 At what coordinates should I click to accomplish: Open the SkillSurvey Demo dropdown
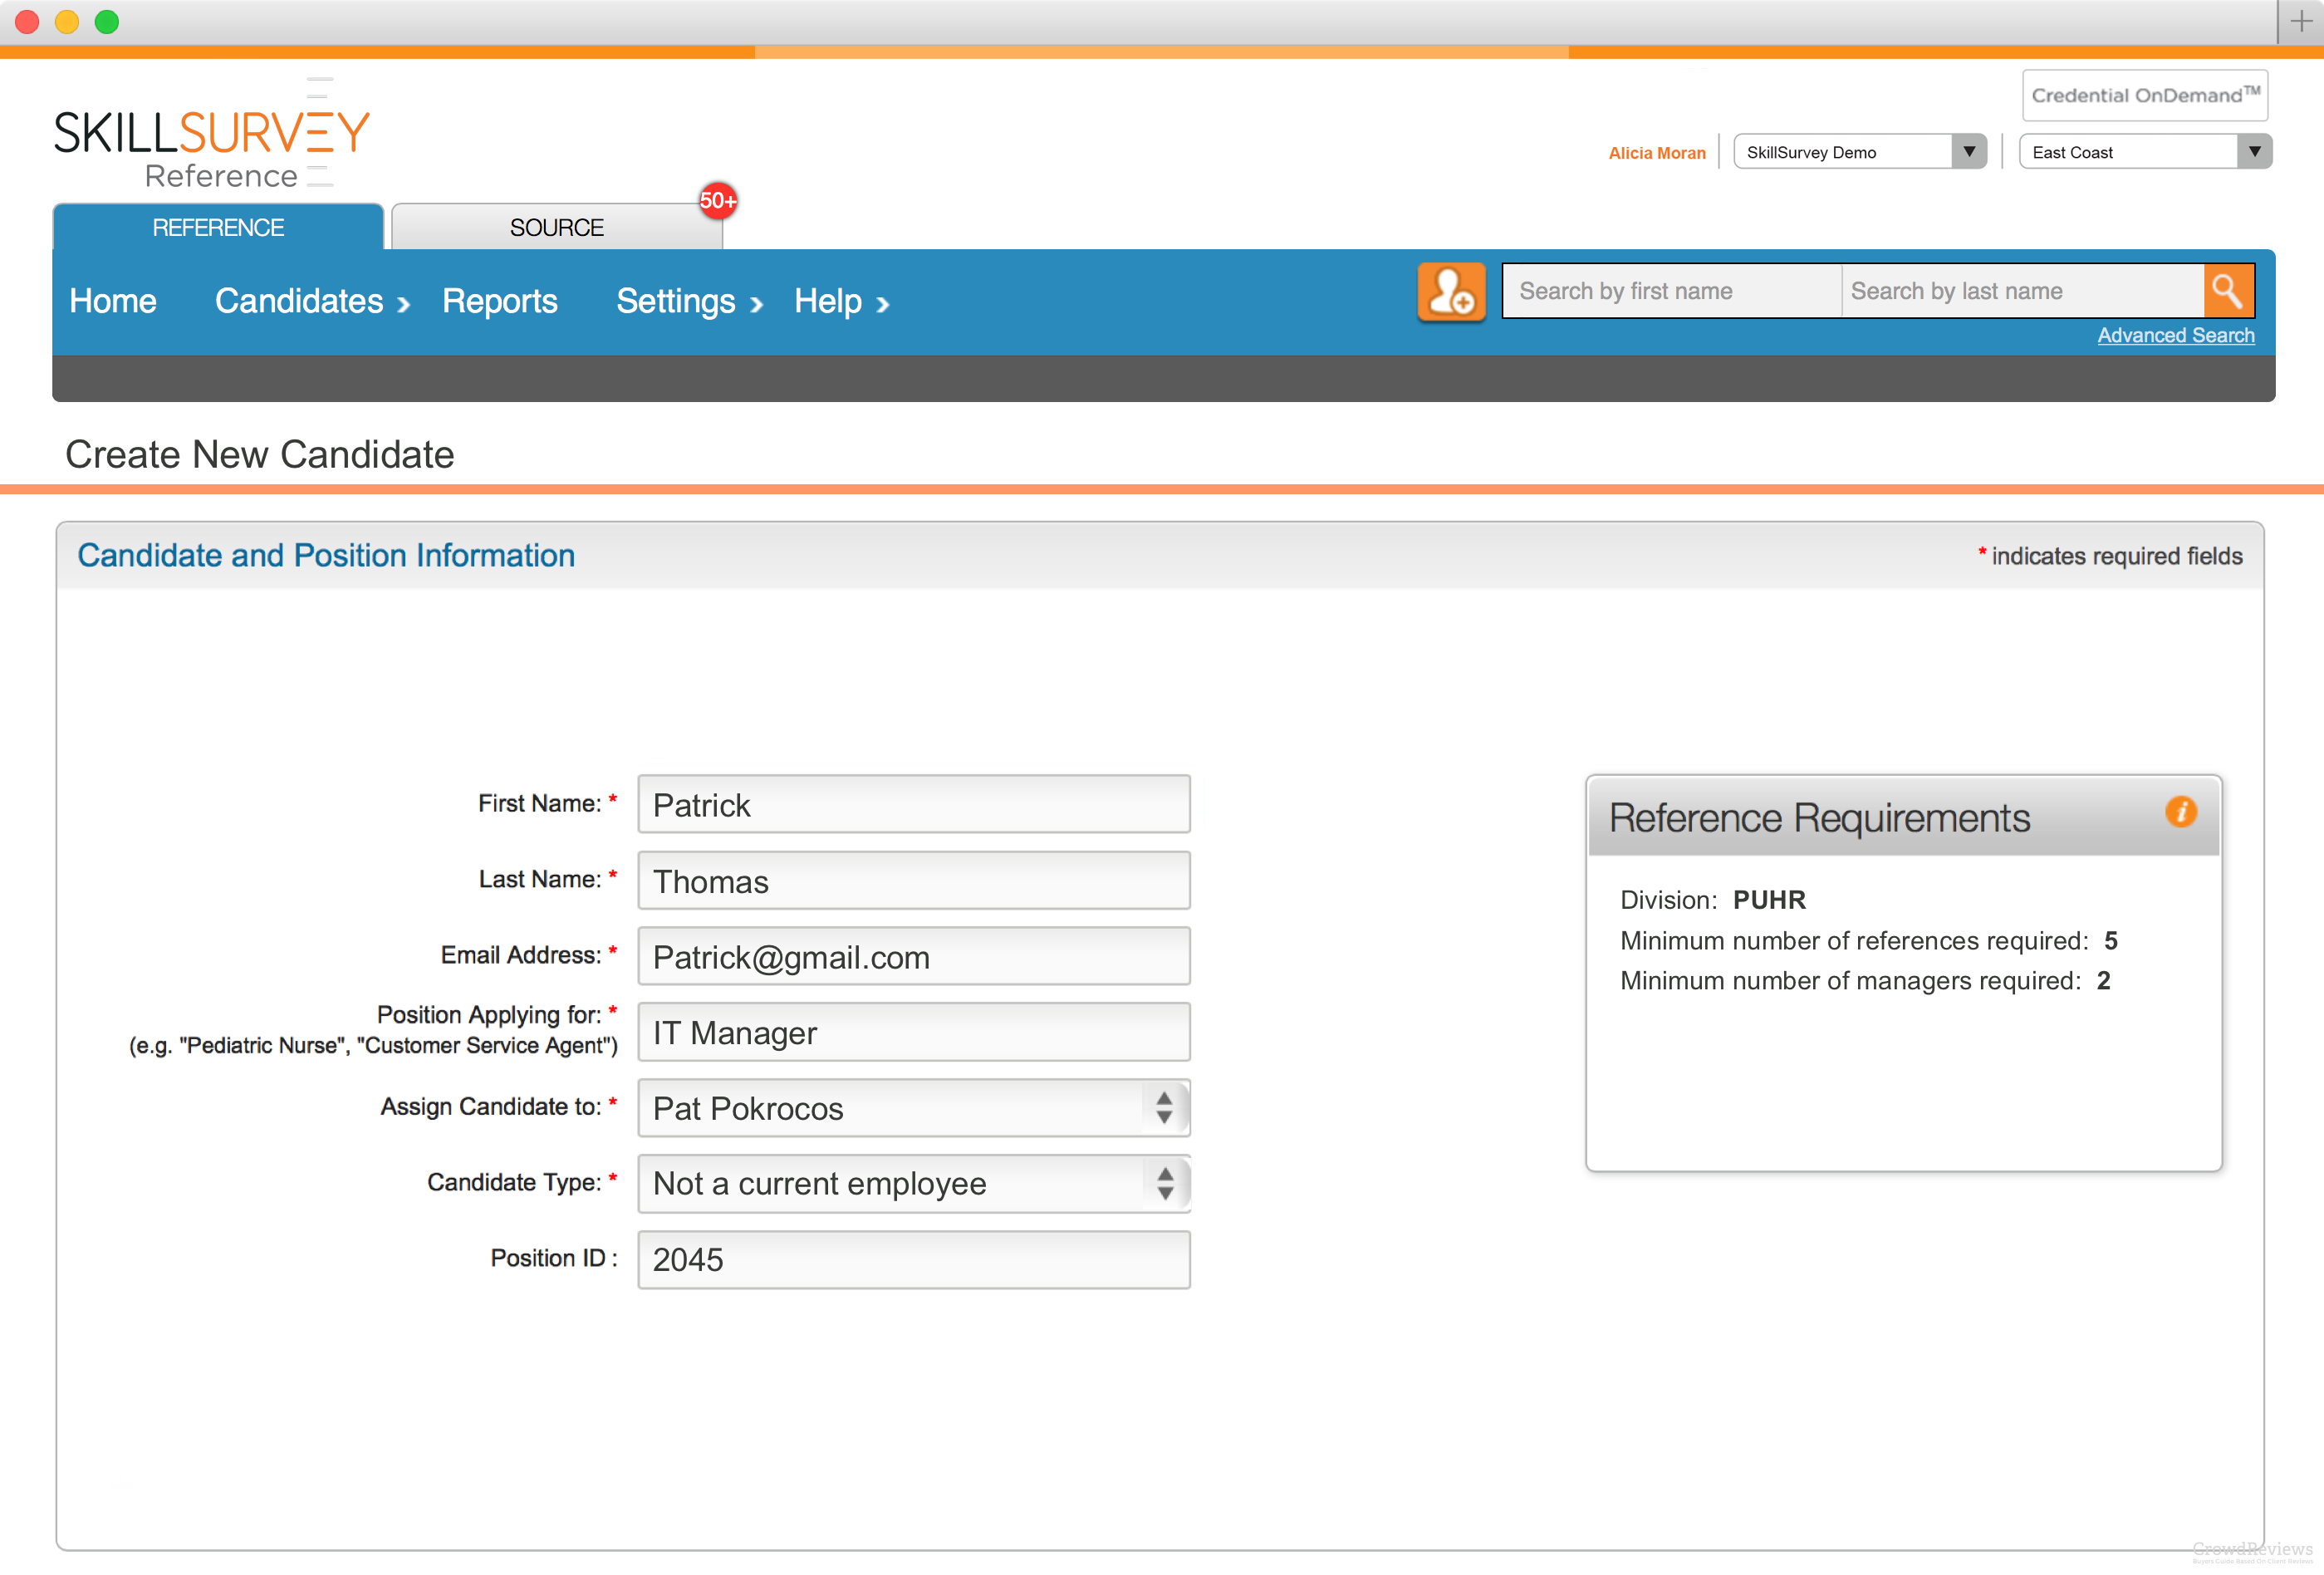[1859, 152]
